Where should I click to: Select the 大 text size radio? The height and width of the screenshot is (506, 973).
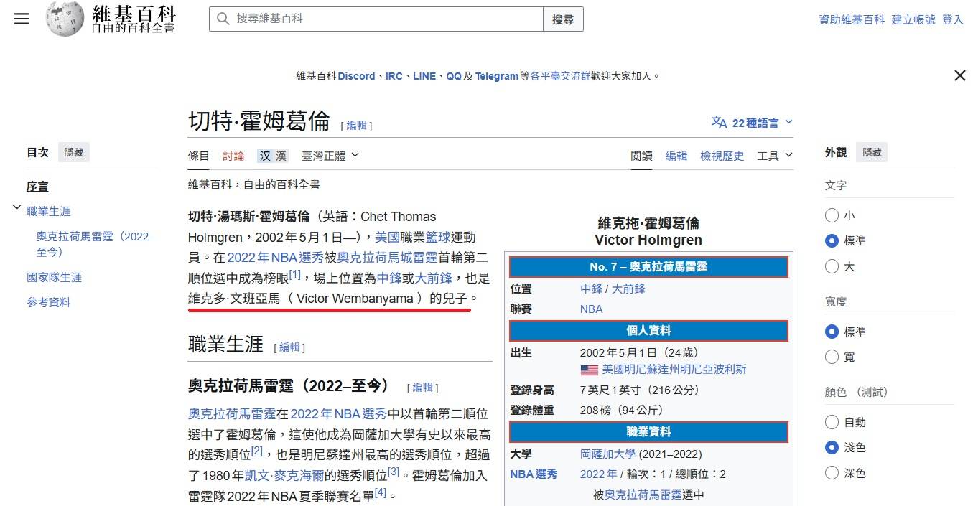(x=832, y=266)
